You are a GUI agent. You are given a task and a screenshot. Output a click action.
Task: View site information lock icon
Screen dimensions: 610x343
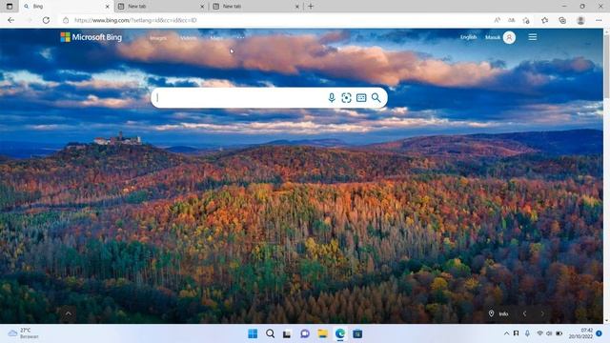tap(66, 20)
